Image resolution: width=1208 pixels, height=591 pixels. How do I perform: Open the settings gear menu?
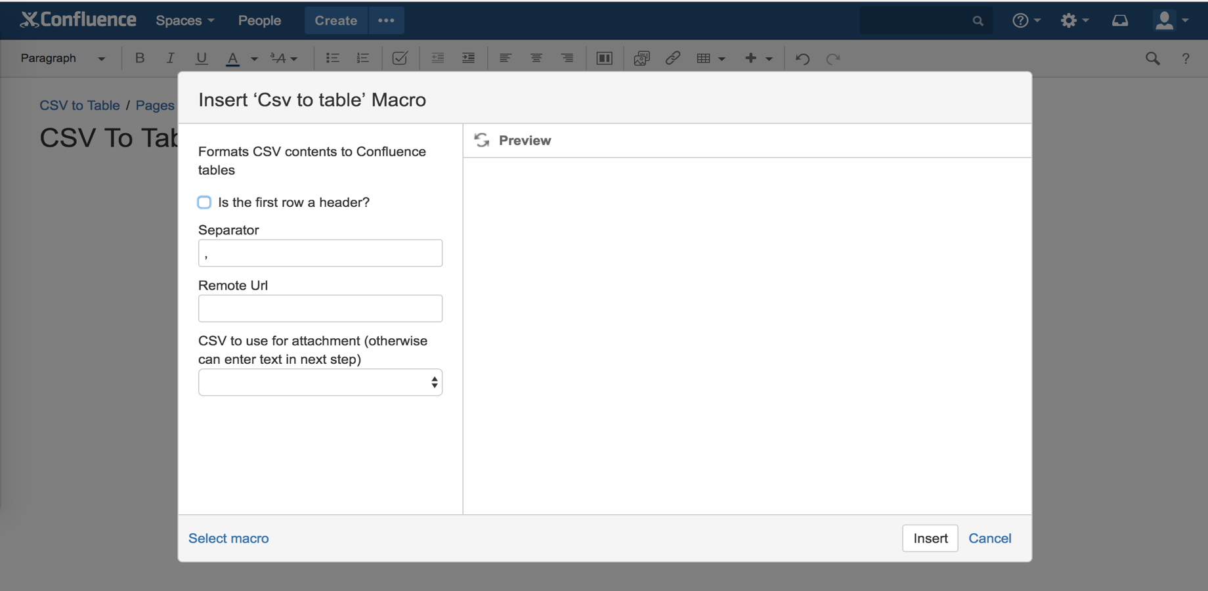(x=1074, y=20)
